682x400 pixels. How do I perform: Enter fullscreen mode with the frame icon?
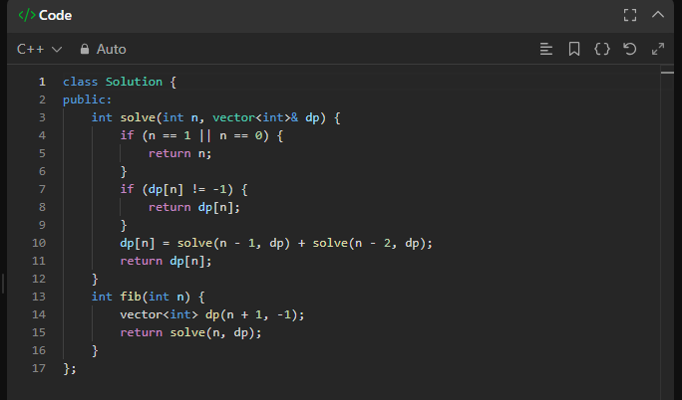point(630,15)
